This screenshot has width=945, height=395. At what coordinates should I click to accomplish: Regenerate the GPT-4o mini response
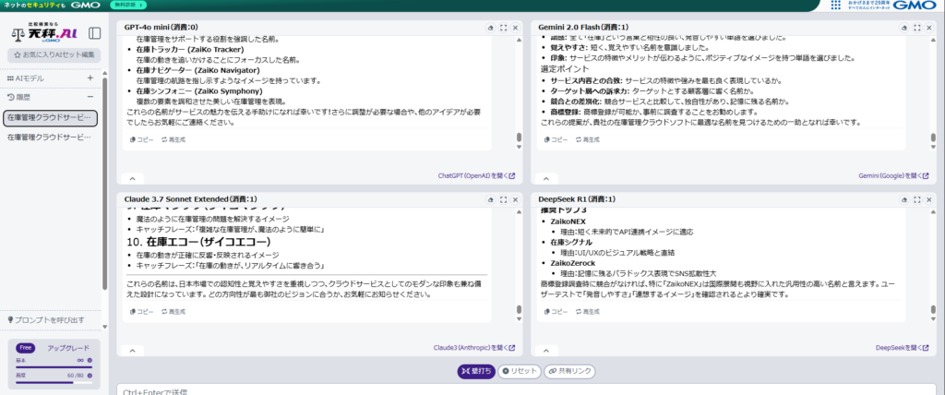(x=173, y=139)
